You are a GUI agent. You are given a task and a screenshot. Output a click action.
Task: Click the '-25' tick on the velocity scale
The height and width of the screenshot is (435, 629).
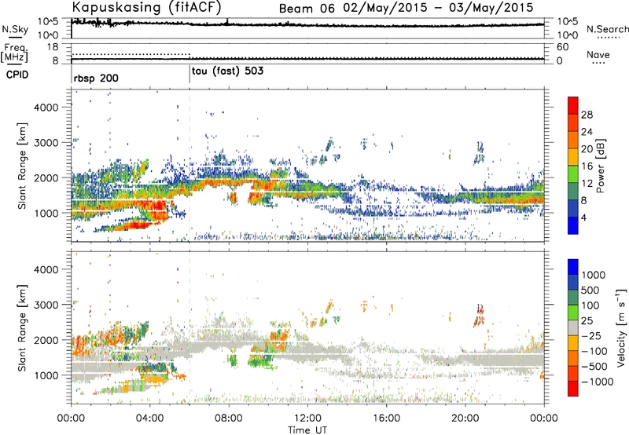(x=591, y=336)
